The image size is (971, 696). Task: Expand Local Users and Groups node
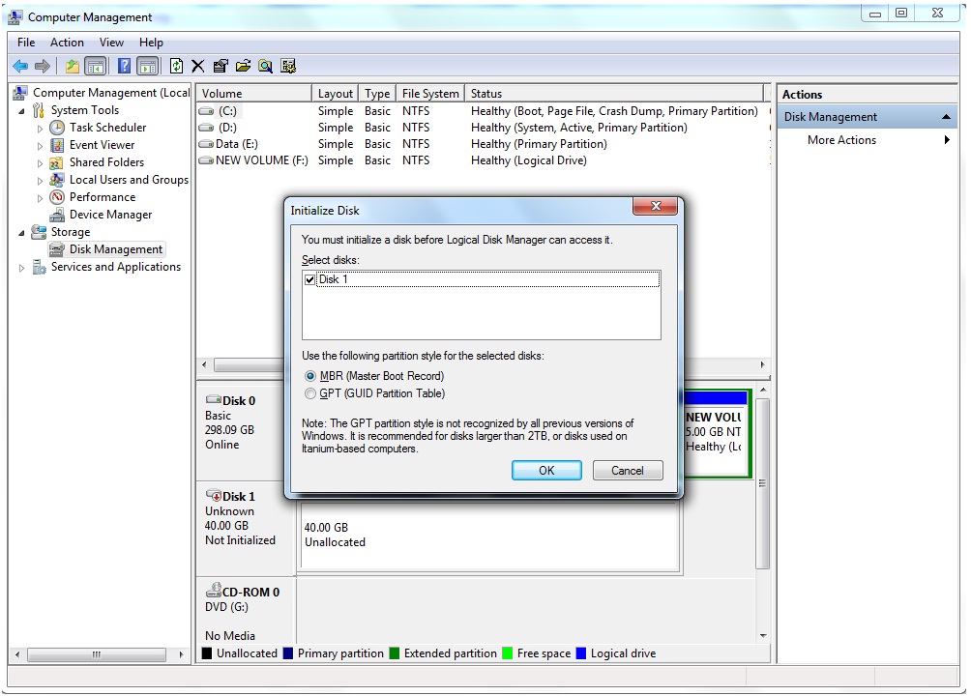[x=40, y=181]
